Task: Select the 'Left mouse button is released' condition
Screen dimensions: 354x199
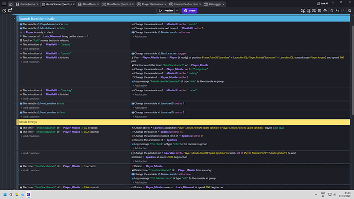Action: (45, 41)
